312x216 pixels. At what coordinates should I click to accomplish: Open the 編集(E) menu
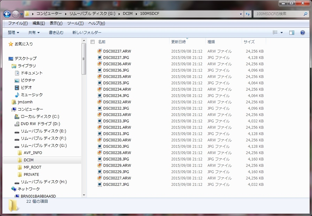click(x=39, y=23)
